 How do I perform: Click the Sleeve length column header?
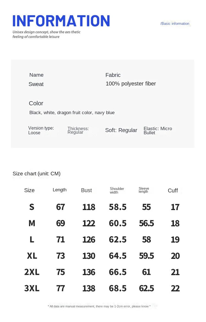[x=144, y=190]
